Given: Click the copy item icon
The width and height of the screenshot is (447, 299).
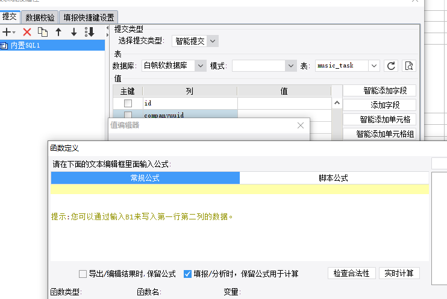Looking at the screenshot, I should (43, 32).
